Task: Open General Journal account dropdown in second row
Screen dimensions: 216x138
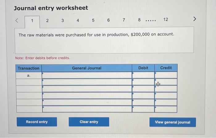Action: [x=87, y=82]
